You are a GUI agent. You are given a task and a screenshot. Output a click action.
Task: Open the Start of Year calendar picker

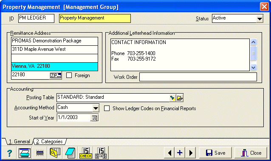point(94,118)
